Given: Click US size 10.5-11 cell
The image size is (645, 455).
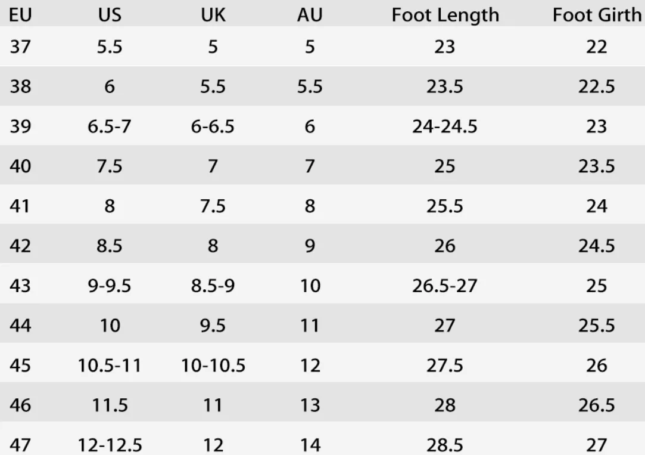Looking at the screenshot, I should pyautogui.click(x=110, y=366).
